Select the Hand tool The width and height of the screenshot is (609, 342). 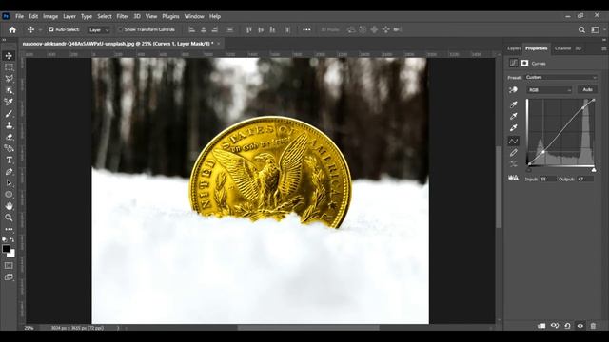[x=9, y=206]
